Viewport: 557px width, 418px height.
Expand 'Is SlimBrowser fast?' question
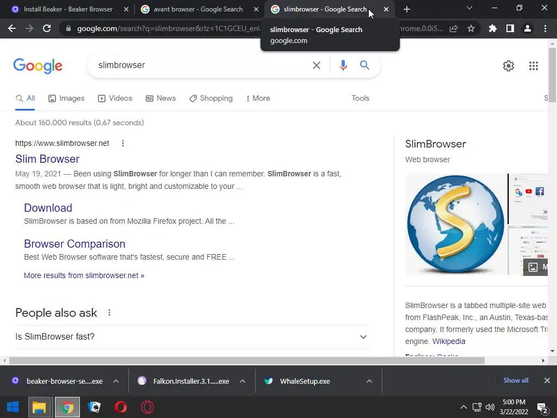[193, 336]
